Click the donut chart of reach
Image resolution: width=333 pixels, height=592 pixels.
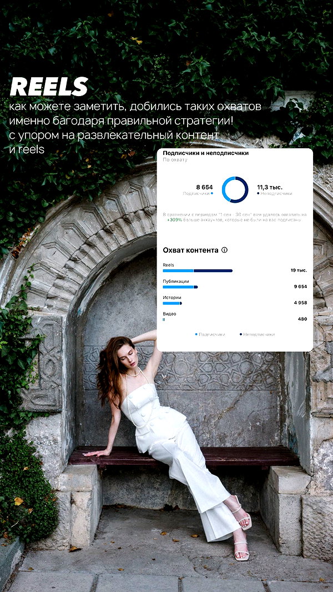tap(235, 189)
